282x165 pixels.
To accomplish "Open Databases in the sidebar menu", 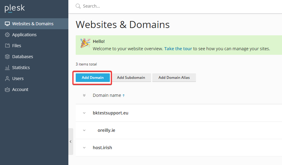I will coord(23,57).
